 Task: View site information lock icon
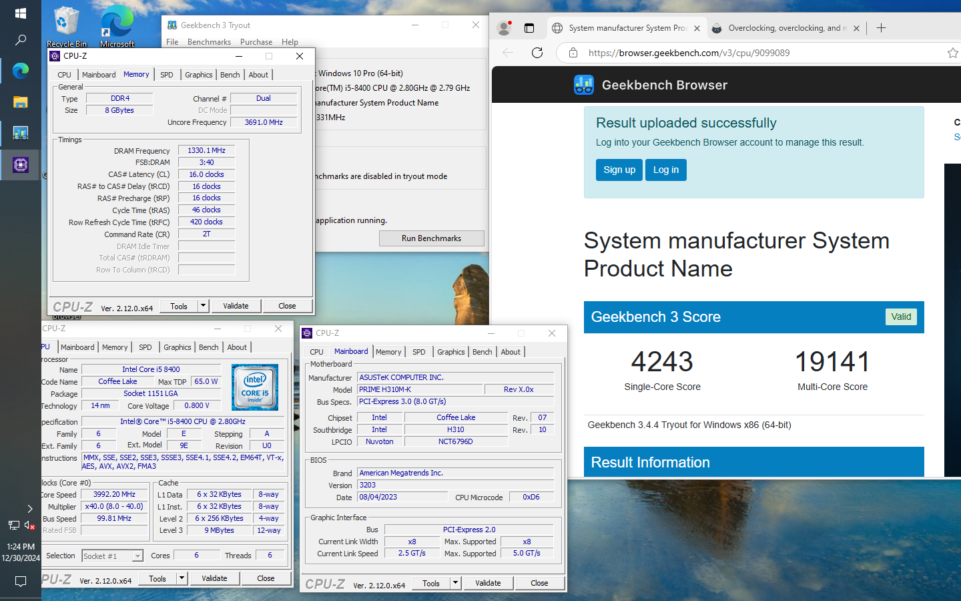click(573, 53)
